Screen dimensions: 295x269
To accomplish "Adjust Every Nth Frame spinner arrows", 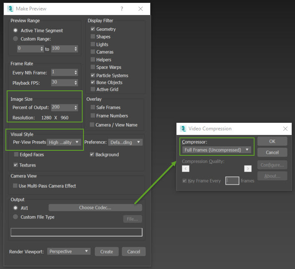I will [76, 72].
